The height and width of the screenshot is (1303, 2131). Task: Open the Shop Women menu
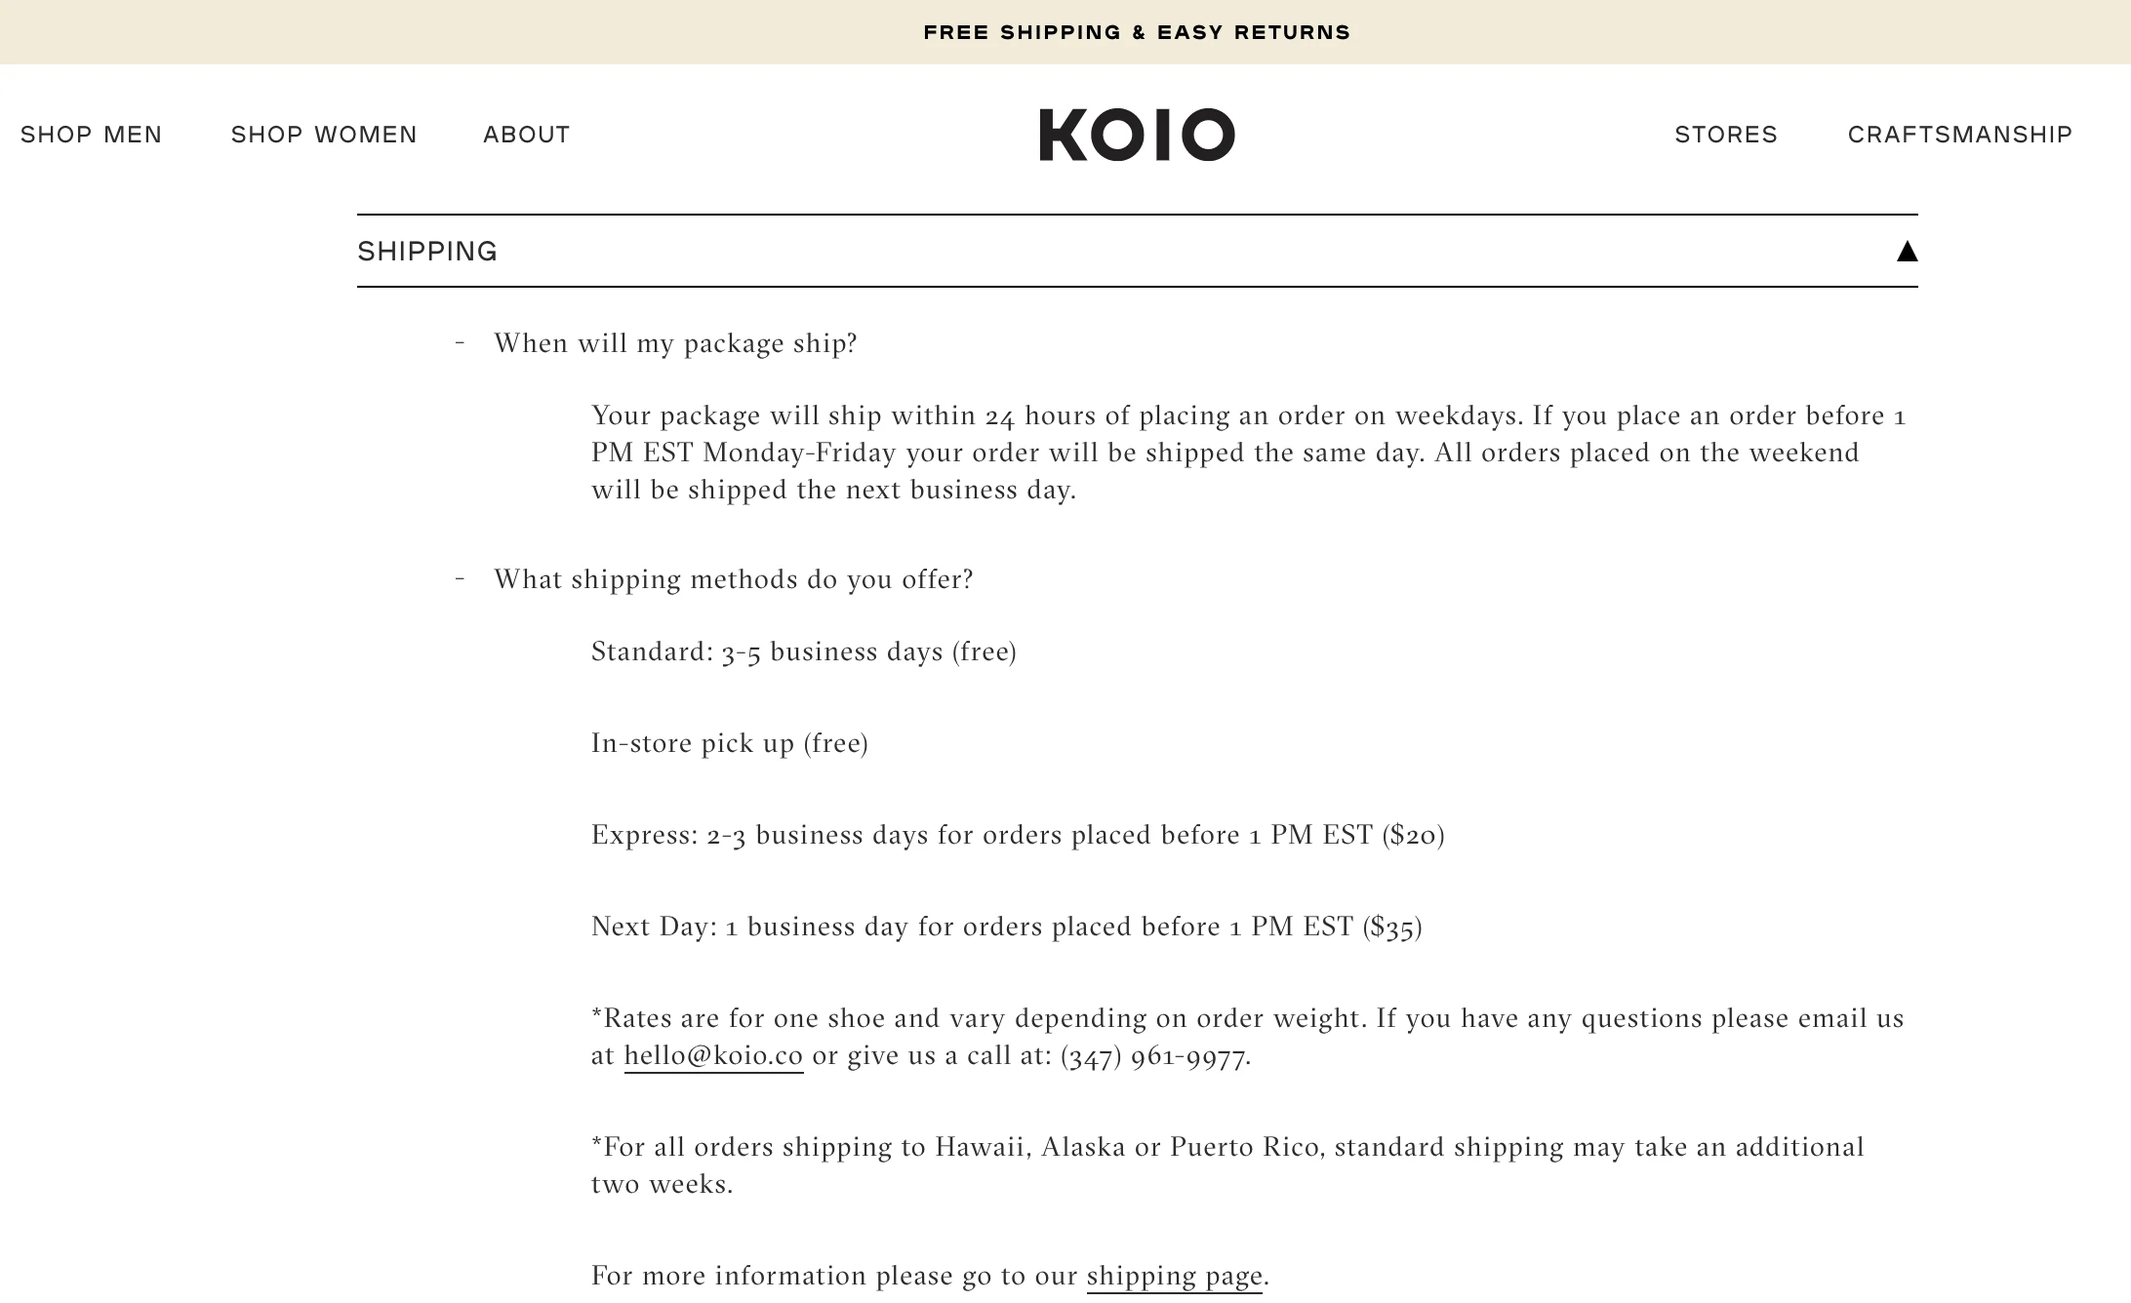[x=324, y=135]
